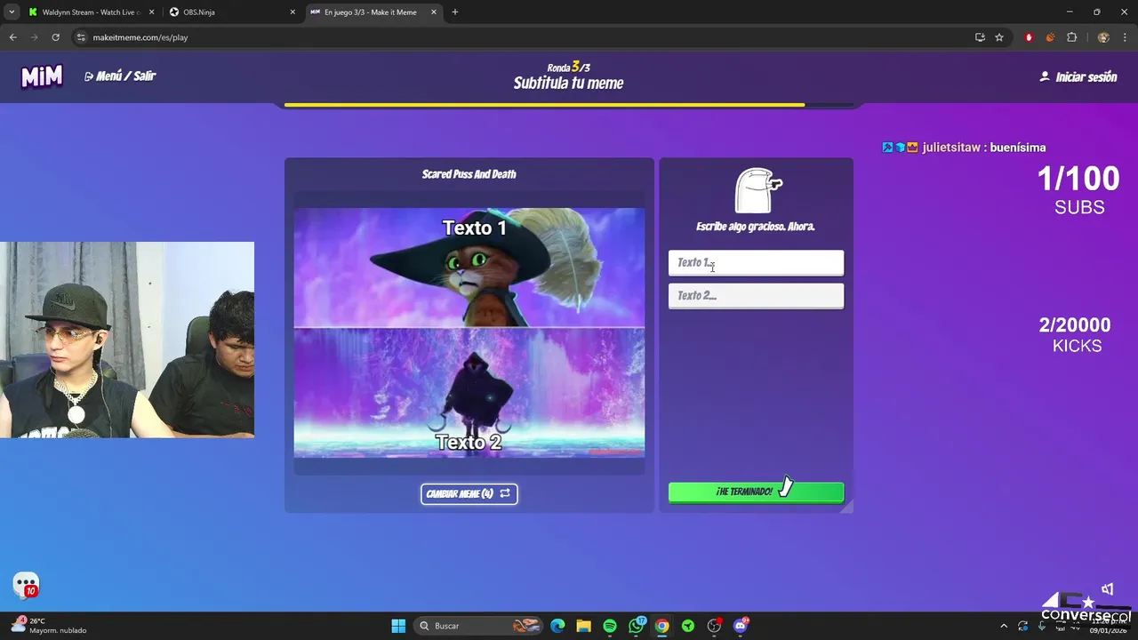Open Spotify from taskbar
This screenshot has height=640, width=1138.
coord(610,626)
